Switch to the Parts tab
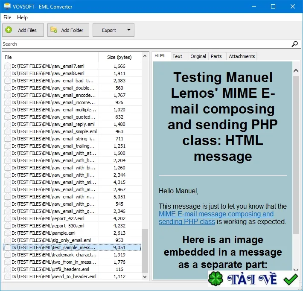The width and height of the screenshot is (303, 291). coord(216,56)
